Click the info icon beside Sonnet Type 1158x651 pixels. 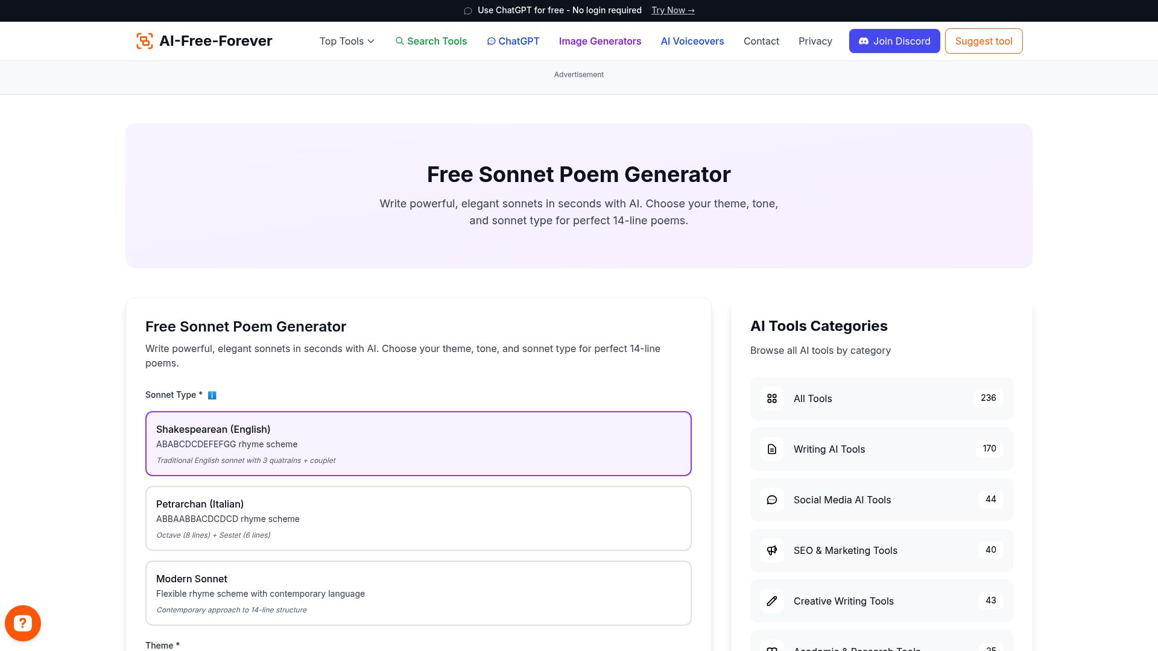[x=211, y=395]
